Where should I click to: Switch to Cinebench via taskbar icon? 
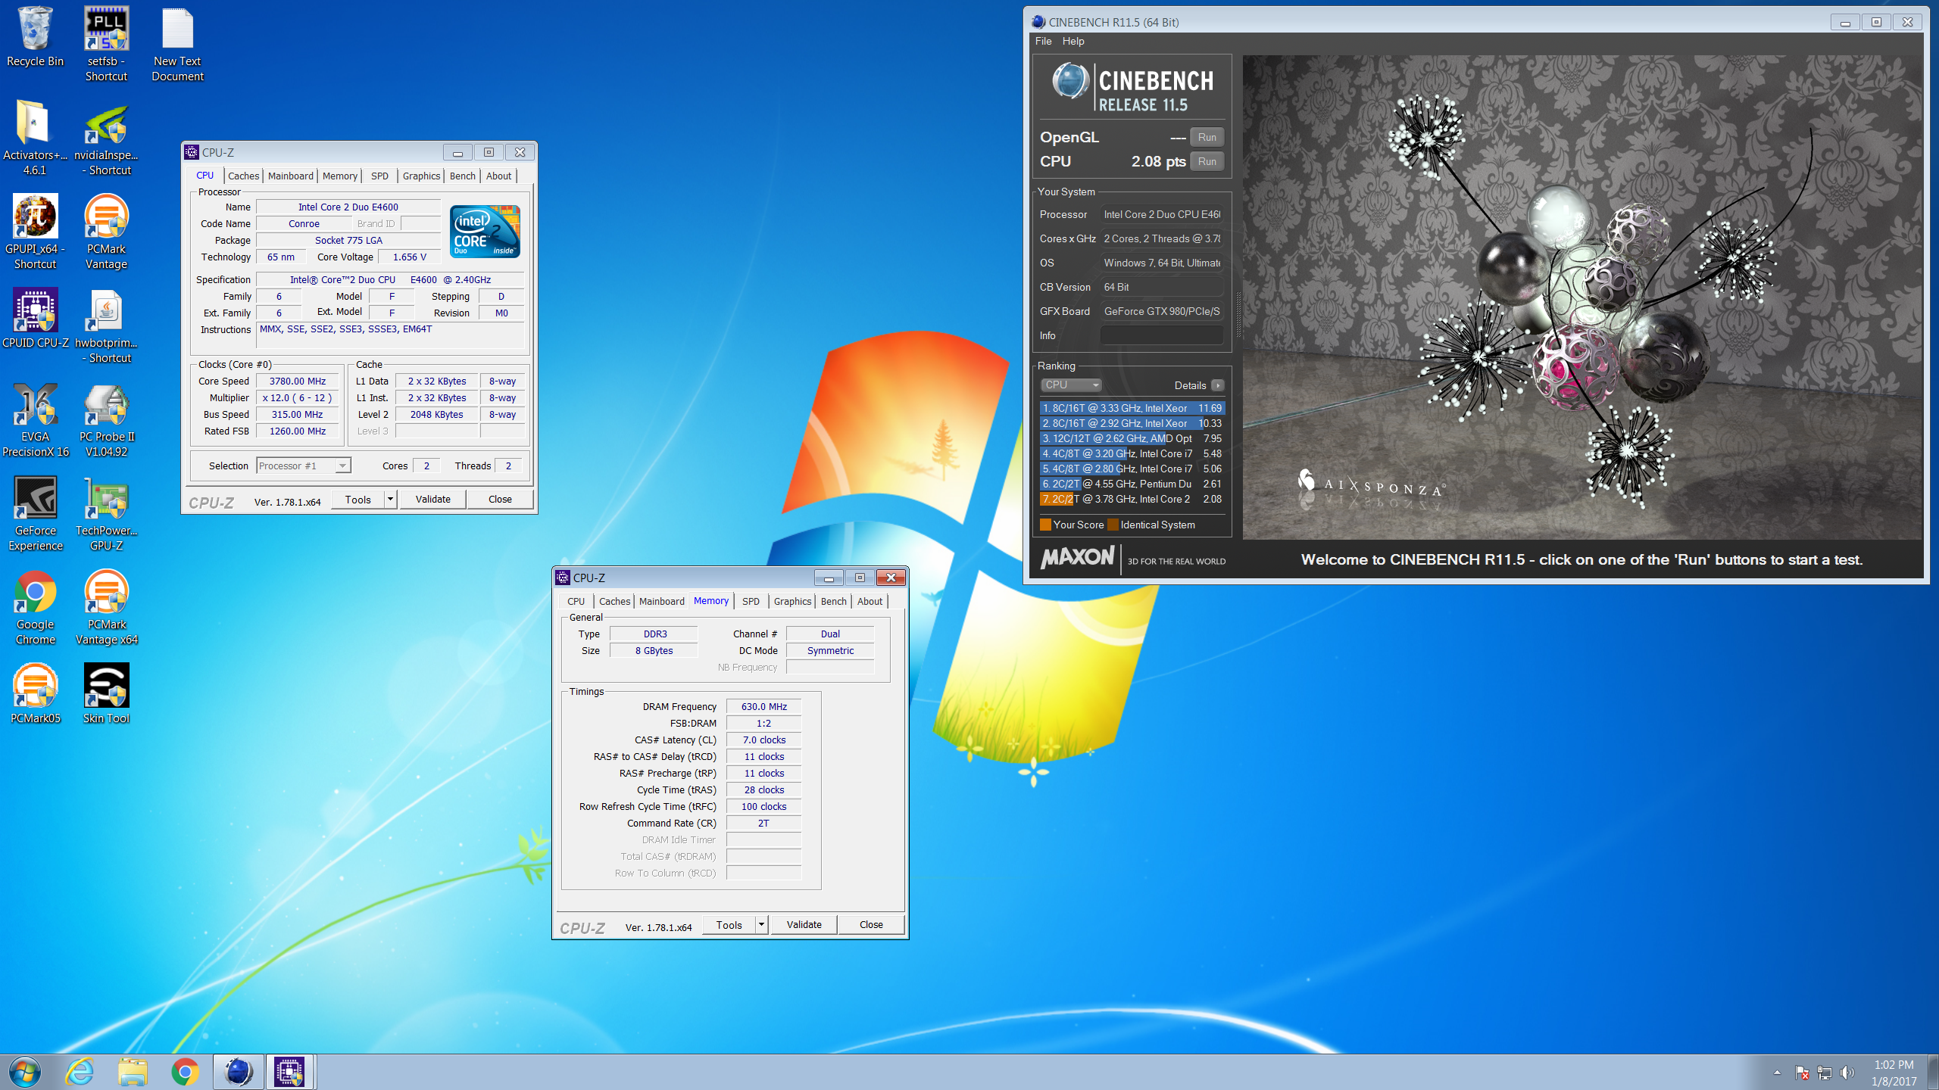pos(238,1072)
